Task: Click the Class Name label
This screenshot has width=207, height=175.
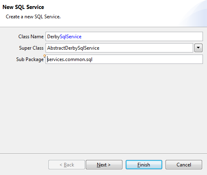Action: [31, 37]
